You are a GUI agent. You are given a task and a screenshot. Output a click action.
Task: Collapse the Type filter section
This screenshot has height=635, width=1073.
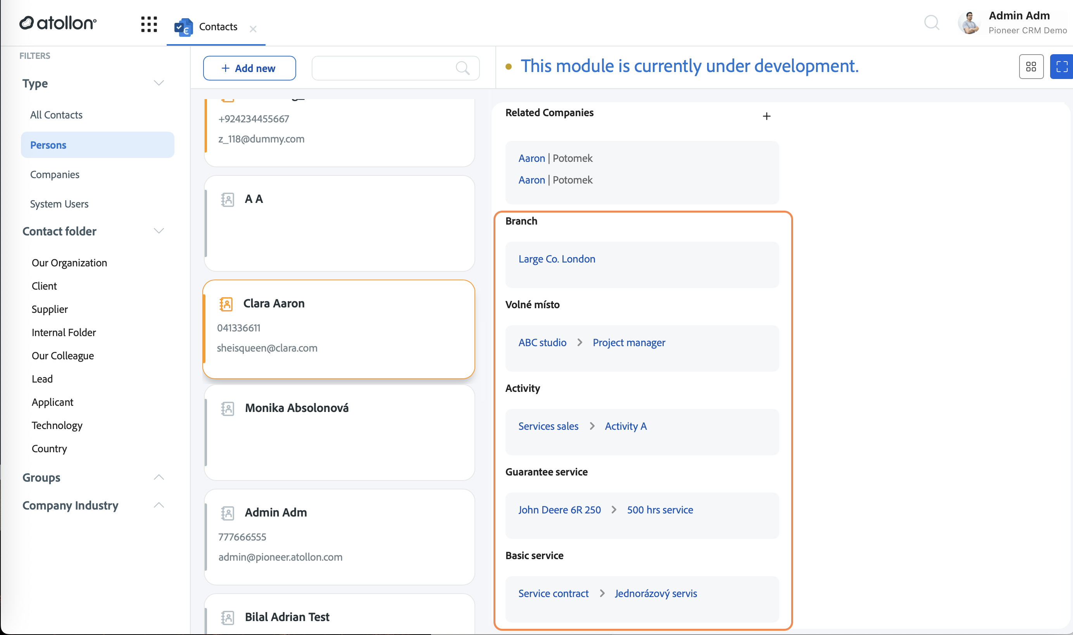click(x=159, y=83)
